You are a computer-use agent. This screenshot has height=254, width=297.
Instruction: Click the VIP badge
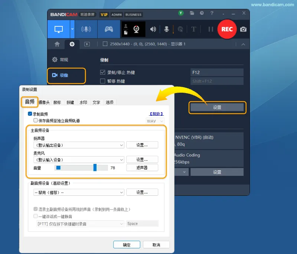104,14
